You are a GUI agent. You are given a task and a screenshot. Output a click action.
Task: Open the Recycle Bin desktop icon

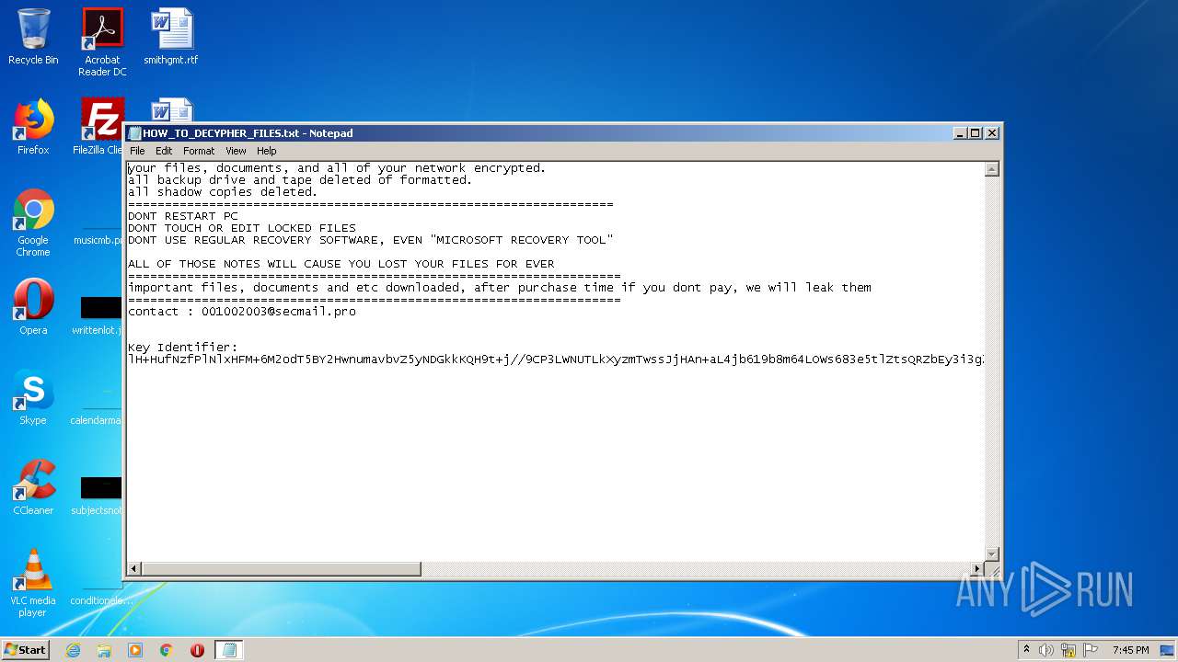pos(33,37)
